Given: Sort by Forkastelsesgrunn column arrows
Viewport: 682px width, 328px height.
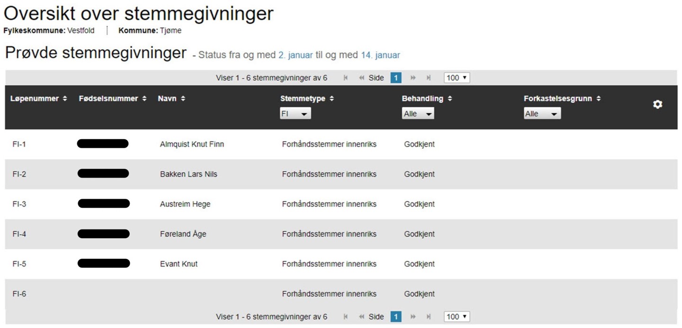Looking at the screenshot, I should [x=599, y=99].
